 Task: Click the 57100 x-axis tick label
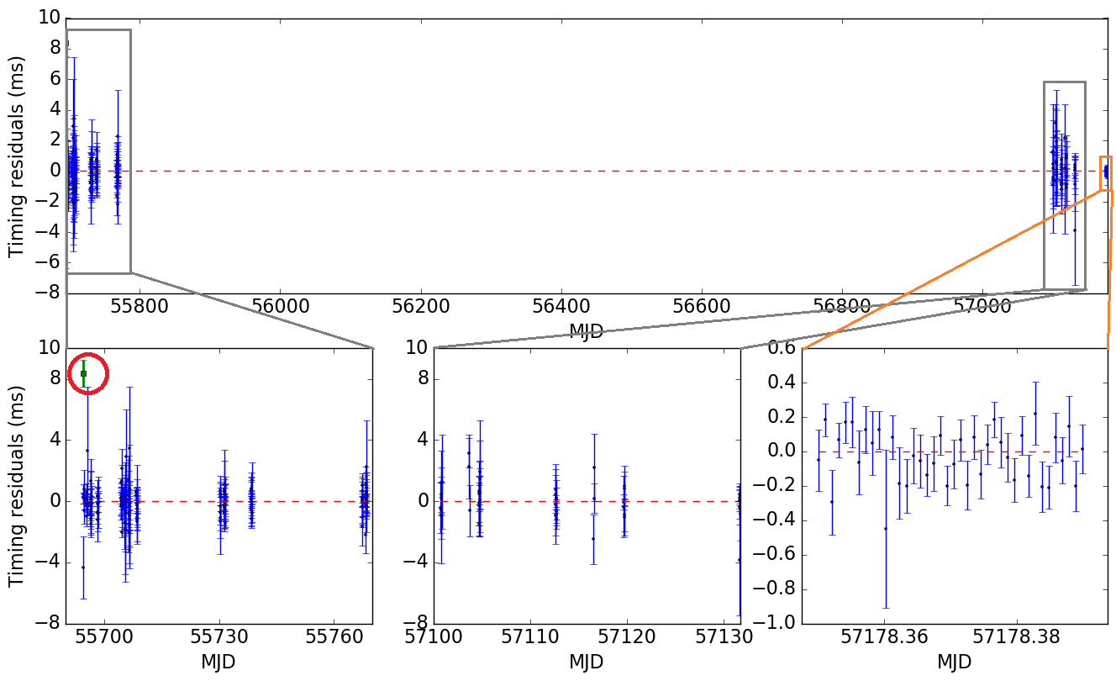coord(435,637)
